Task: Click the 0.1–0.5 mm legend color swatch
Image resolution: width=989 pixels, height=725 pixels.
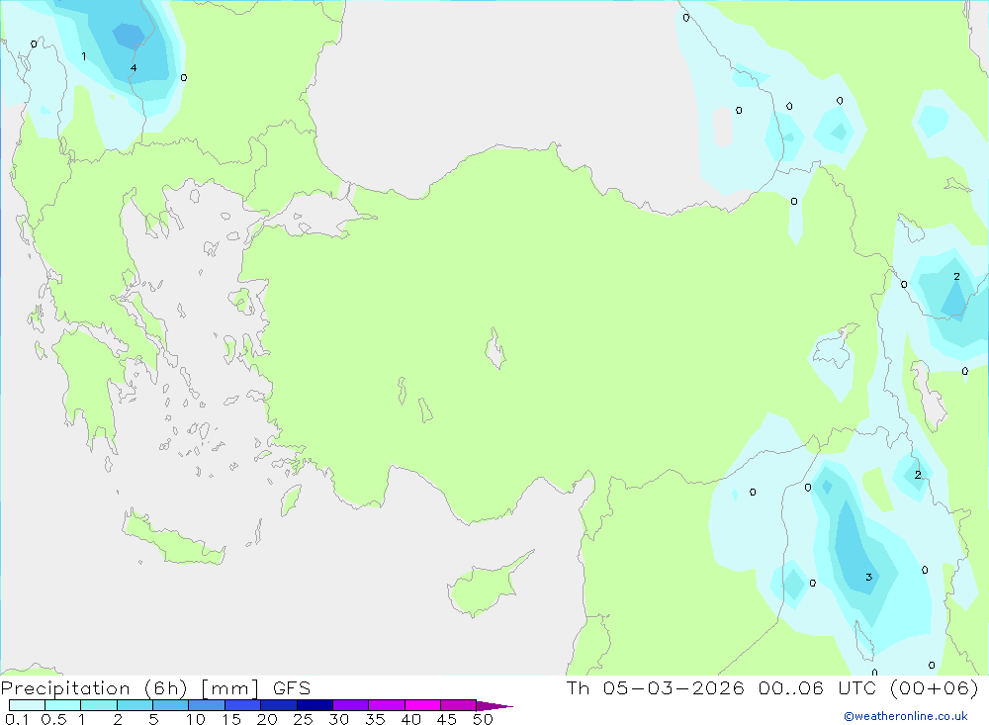Action: click(x=27, y=705)
